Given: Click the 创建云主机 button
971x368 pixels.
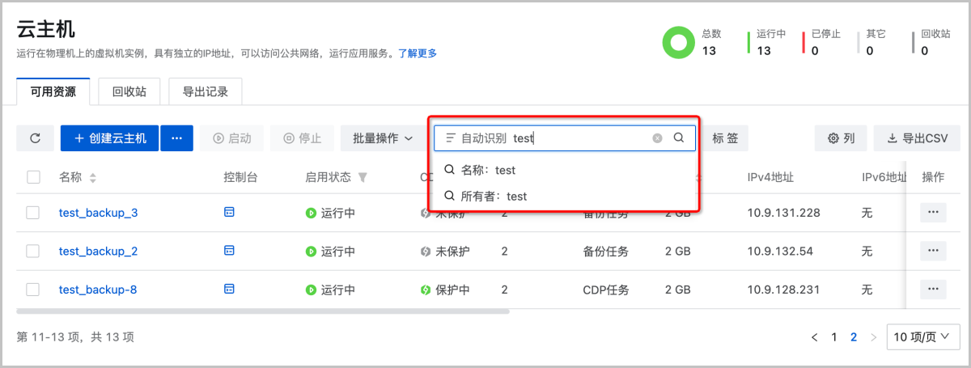Looking at the screenshot, I should (110, 138).
